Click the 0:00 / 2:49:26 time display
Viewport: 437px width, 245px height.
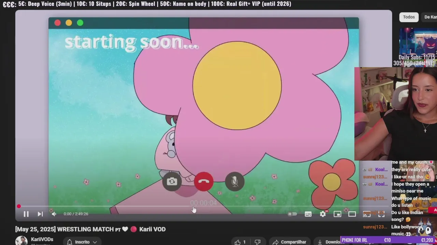pos(76,214)
